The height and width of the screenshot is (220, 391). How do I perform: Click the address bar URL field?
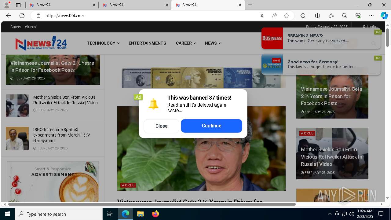tap(150, 16)
